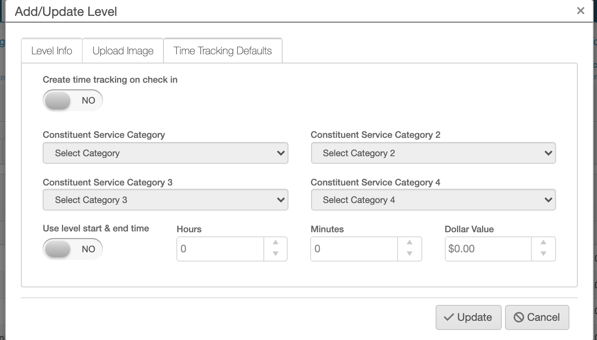Screen dimensions: 597x340
Task: Click into the Dollar Value field
Action: pos(487,249)
